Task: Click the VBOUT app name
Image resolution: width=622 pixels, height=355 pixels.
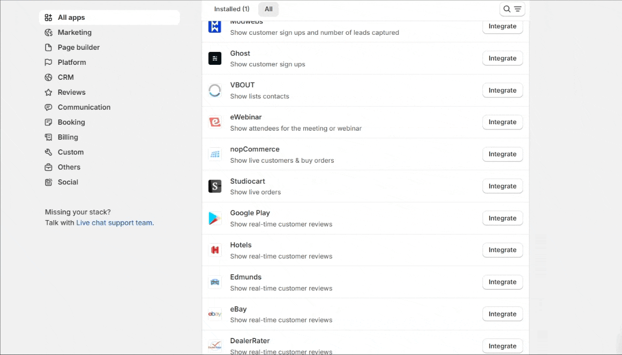Action: click(x=242, y=85)
